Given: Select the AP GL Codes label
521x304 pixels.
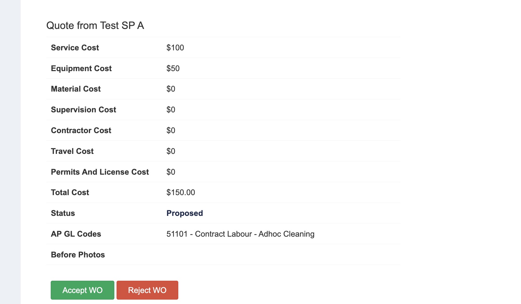Looking at the screenshot, I should point(76,234).
